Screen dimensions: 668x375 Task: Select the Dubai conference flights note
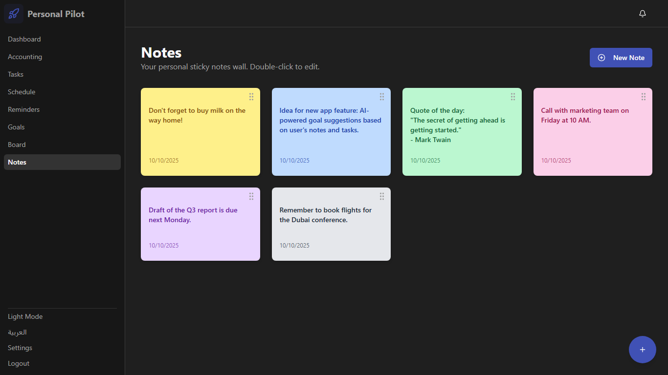click(x=331, y=225)
